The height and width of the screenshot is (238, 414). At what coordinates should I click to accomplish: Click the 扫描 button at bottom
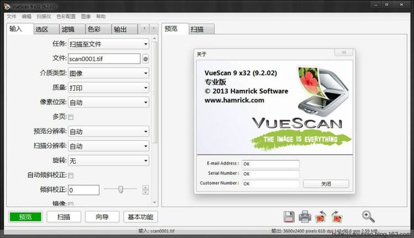[64, 217]
